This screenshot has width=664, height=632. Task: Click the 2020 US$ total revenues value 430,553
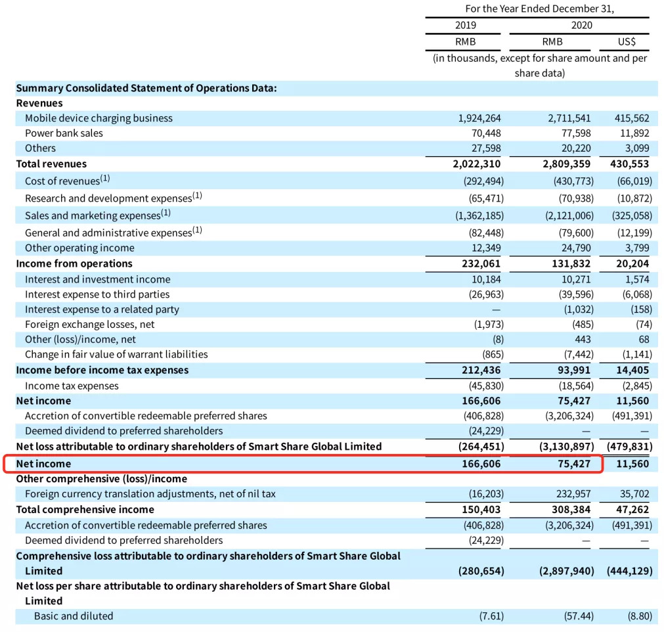pyautogui.click(x=630, y=164)
